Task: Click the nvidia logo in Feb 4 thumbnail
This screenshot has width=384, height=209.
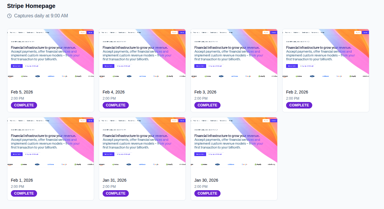Action: point(116,76)
